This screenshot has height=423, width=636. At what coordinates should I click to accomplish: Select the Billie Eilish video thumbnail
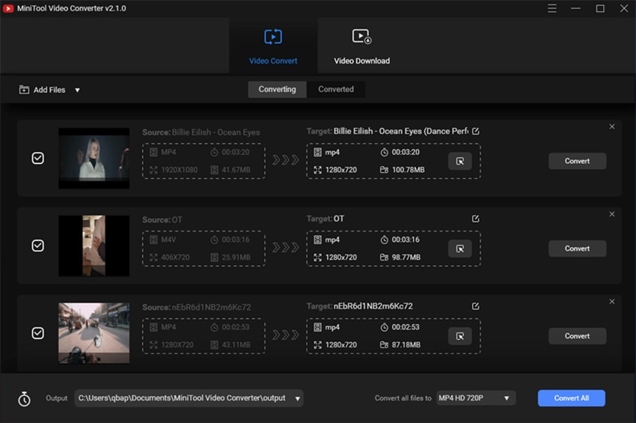click(94, 158)
